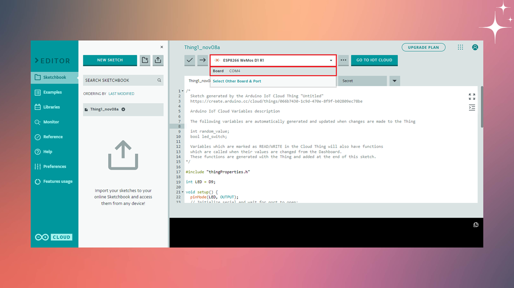Select the Thing1_nov08a sketch in the list
This screenshot has width=514, height=288.
click(123, 110)
